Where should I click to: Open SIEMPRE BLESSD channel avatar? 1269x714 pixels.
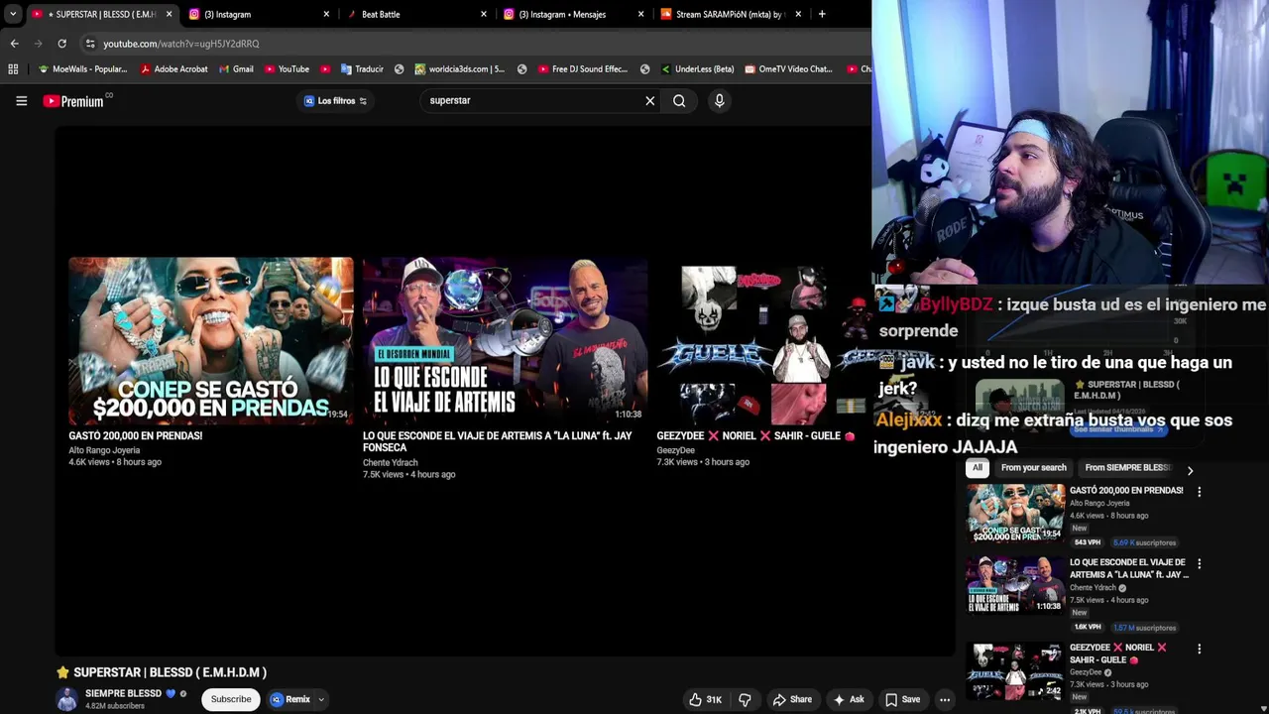(66, 699)
